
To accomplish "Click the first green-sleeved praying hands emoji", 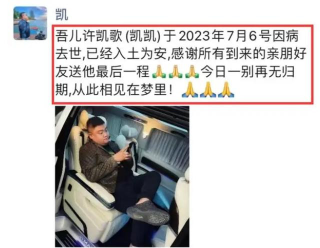I will coord(159,72).
